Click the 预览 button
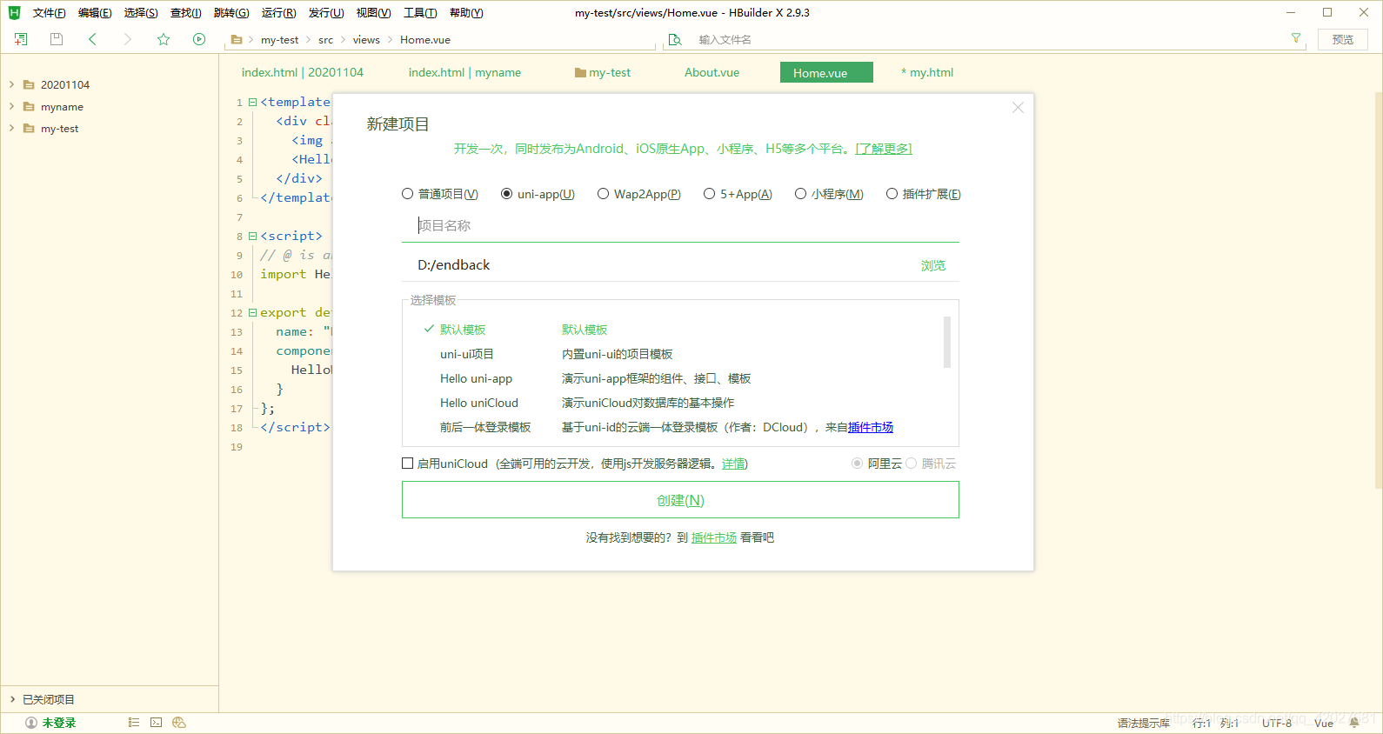The height and width of the screenshot is (734, 1383). pyautogui.click(x=1343, y=39)
